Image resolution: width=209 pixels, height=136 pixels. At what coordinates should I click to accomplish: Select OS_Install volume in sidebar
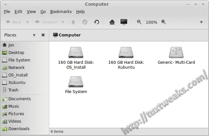25,75
